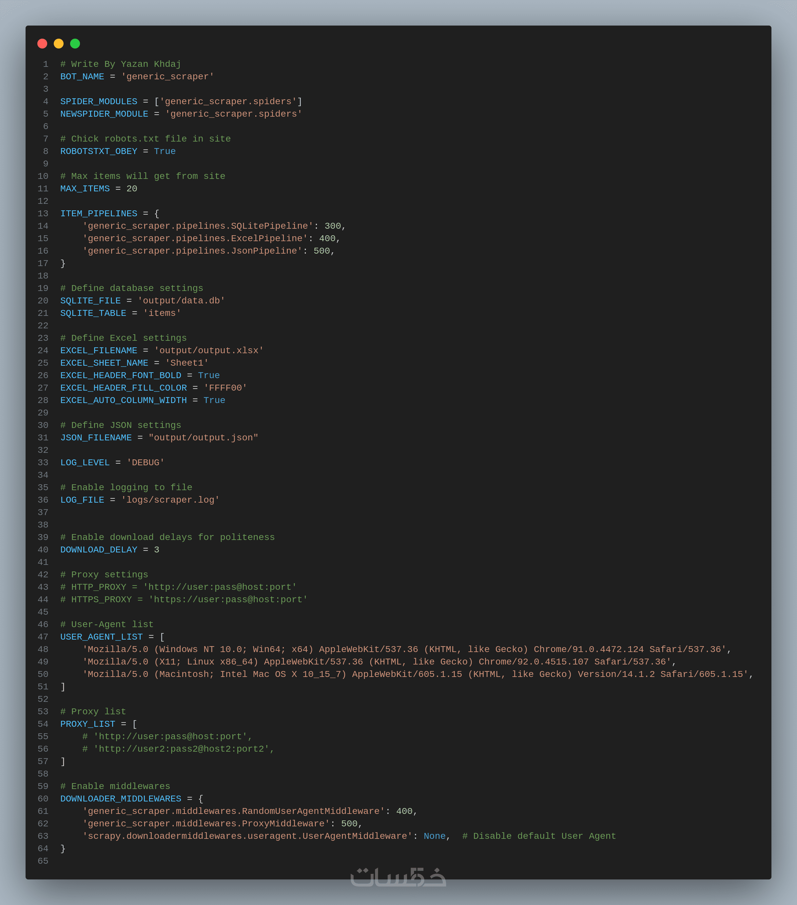The height and width of the screenshot is (905, 797).
Task: Click the commented HTTPS_PROXY line
Action: [184, 600]
